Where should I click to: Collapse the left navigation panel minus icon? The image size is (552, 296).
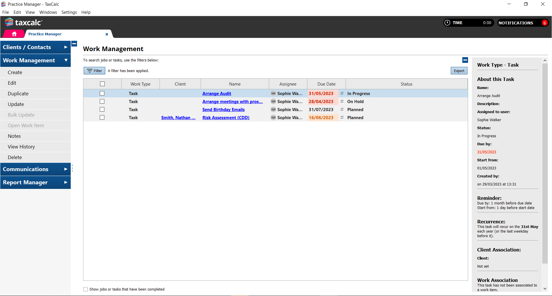click(x=74, y=44)
